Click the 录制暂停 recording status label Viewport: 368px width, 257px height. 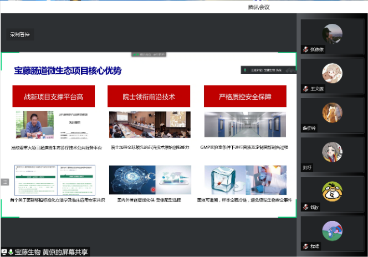(19, 34)
